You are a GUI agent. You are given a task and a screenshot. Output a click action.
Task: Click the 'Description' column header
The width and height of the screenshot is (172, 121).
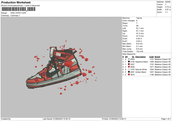[x=140, y=57]
